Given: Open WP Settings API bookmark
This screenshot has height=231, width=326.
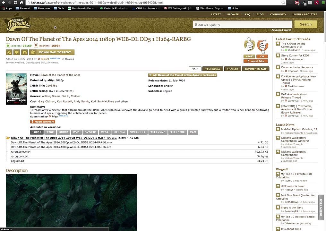Looking at the screenshot, I should tap(178, 8).
